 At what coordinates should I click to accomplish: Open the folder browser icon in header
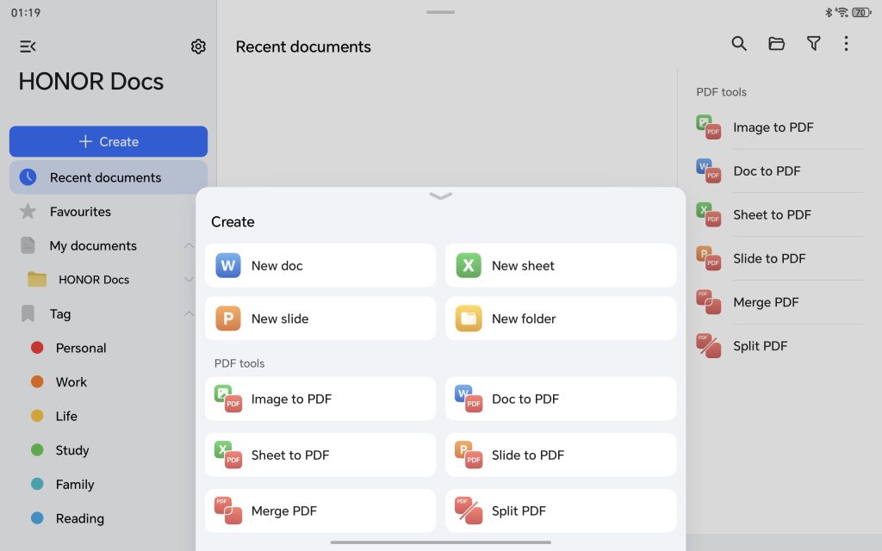click(776, 44)
